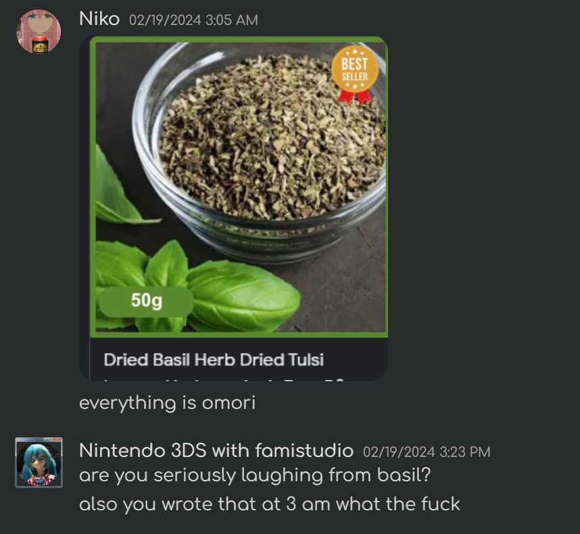Open Niko's pink-haired profile avatar

tap(39, 32)
